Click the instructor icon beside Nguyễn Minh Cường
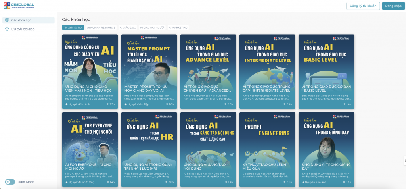 click(x=67, y=182)
